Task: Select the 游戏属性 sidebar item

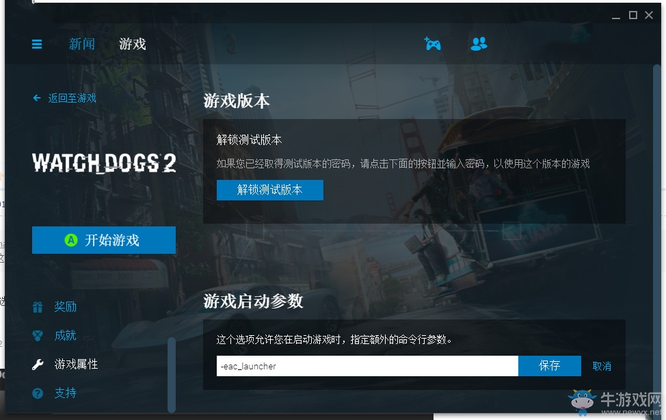Action: [x=76, y=365]
